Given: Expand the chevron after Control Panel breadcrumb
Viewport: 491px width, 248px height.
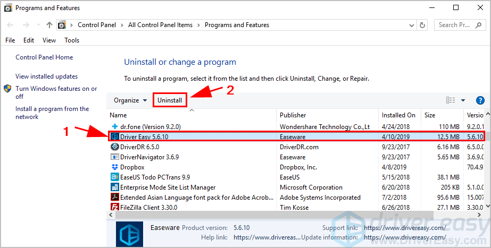Looking at the screenshot, I should (122, 25).
